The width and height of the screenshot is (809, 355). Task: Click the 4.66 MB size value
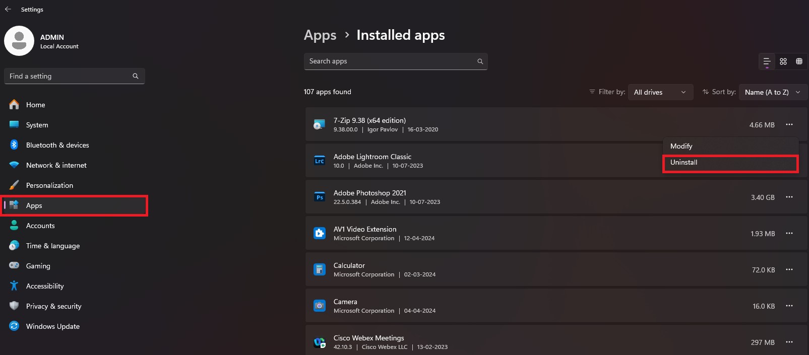click(x=762, y=125)
